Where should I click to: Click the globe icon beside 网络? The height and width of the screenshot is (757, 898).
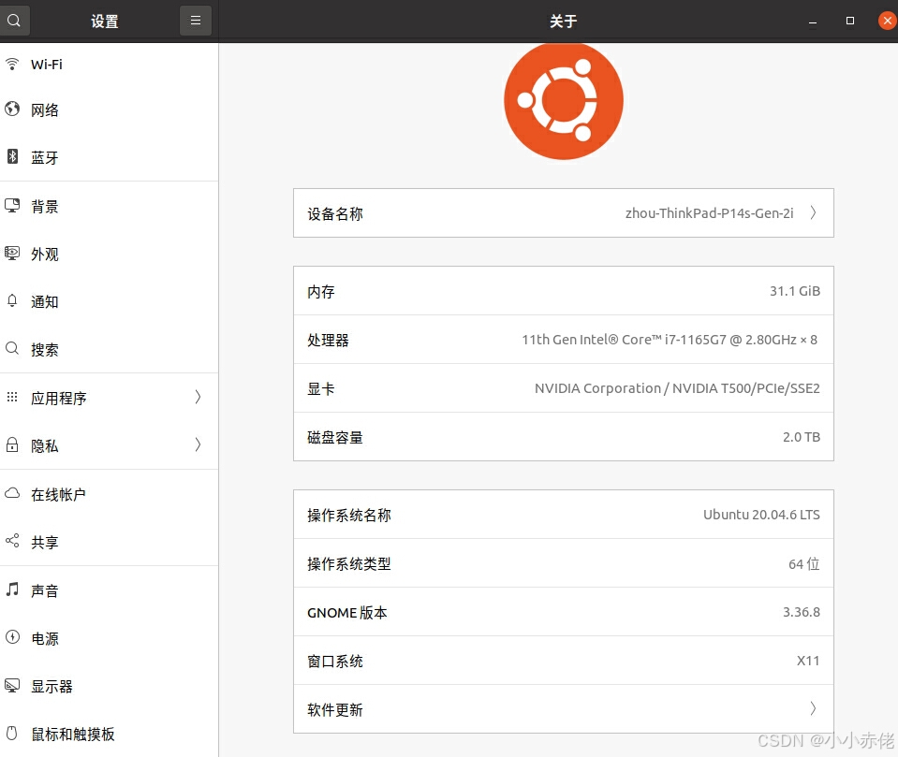click(12, 109)
